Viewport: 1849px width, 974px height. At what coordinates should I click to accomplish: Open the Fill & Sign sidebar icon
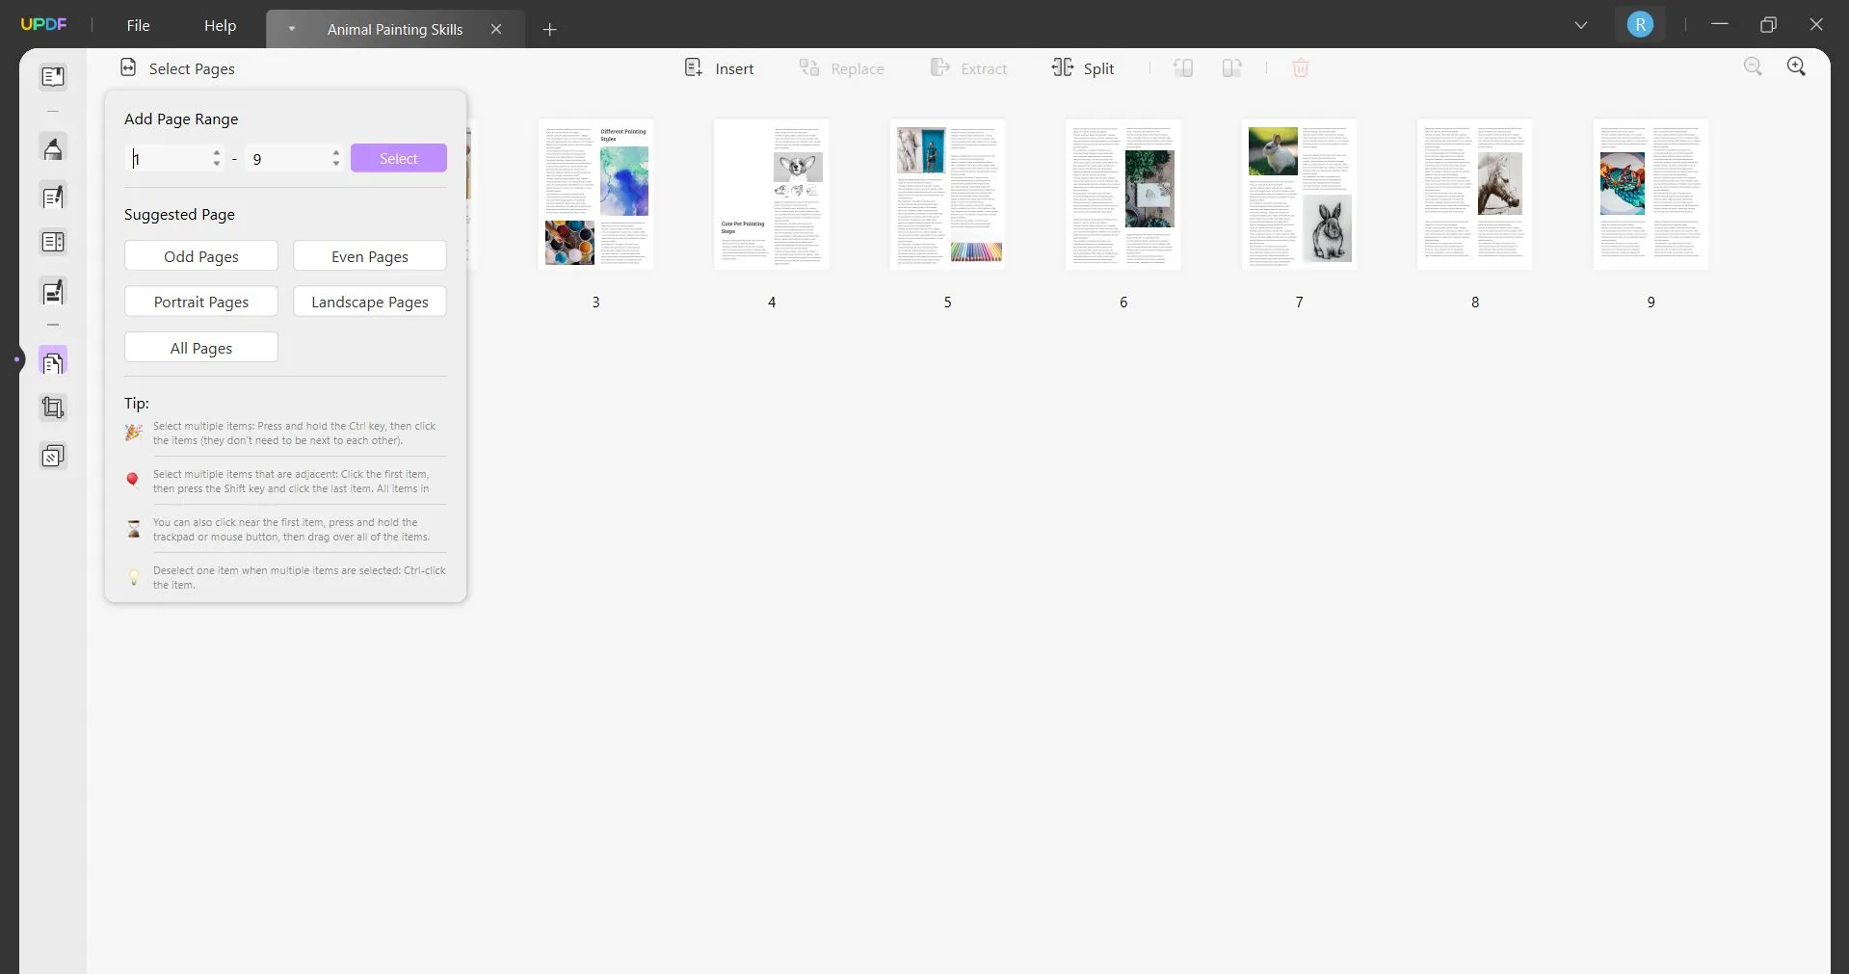53,292
